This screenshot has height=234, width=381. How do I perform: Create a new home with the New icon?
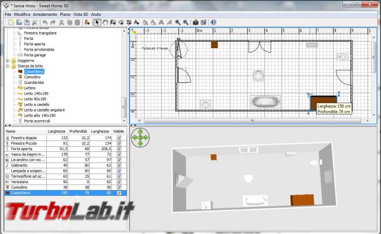(11, 22)
